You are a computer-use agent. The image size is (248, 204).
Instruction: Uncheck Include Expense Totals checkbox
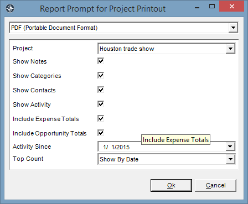pos(101,118)
